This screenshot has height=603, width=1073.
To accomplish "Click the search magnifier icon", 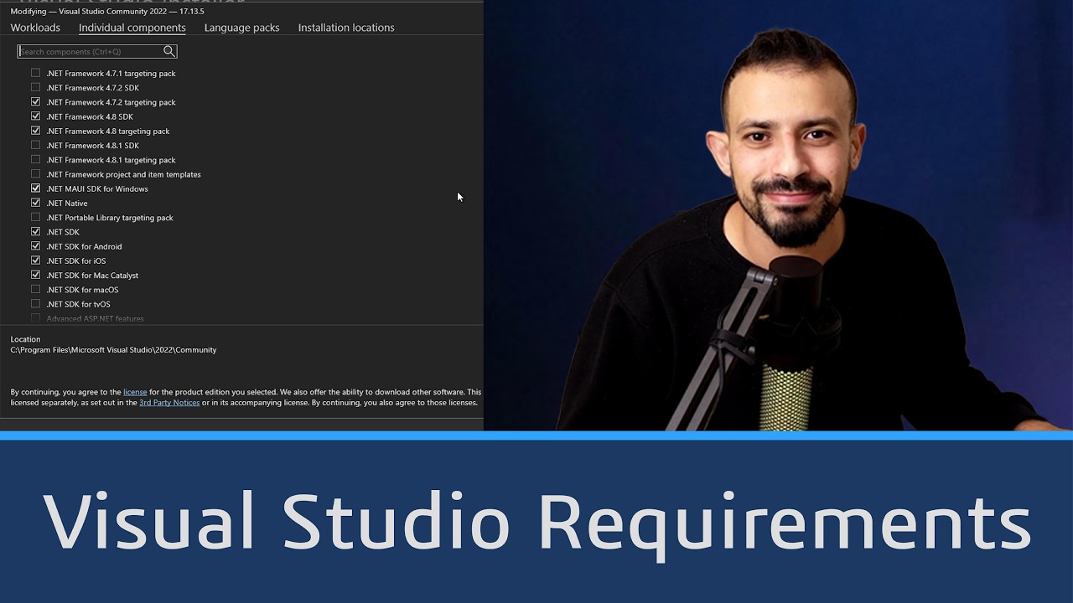I will click(169, 51).
